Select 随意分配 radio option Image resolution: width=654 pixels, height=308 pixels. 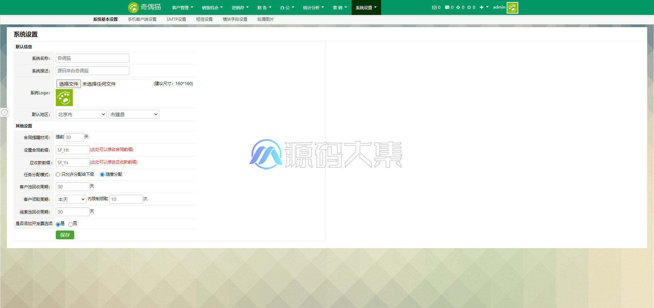coord(102,174)
